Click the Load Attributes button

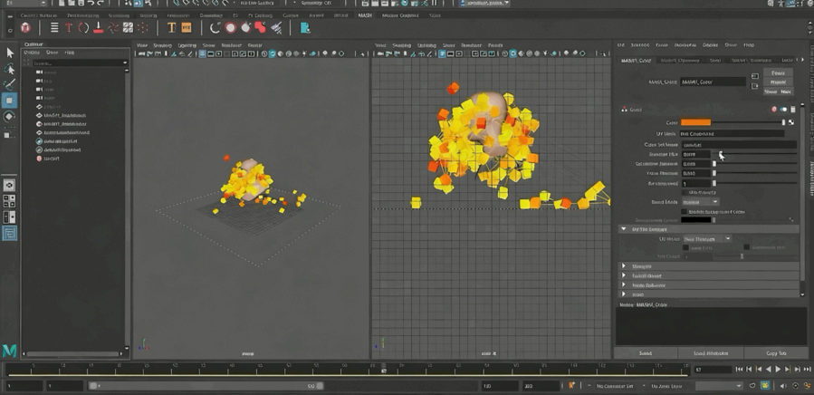(711, 353)
